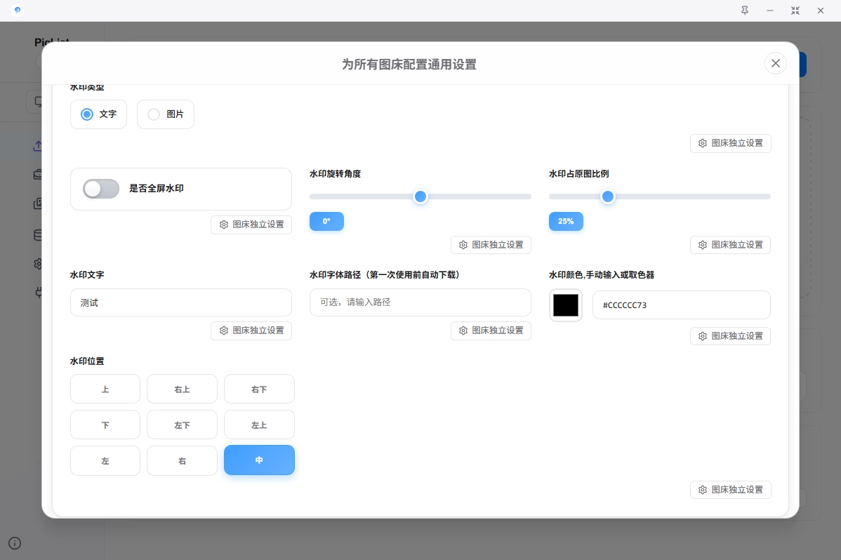This screenshot has height=560, width=841.
Task: Focus the 水印字体路径 path input field
Action: (420, 302)
